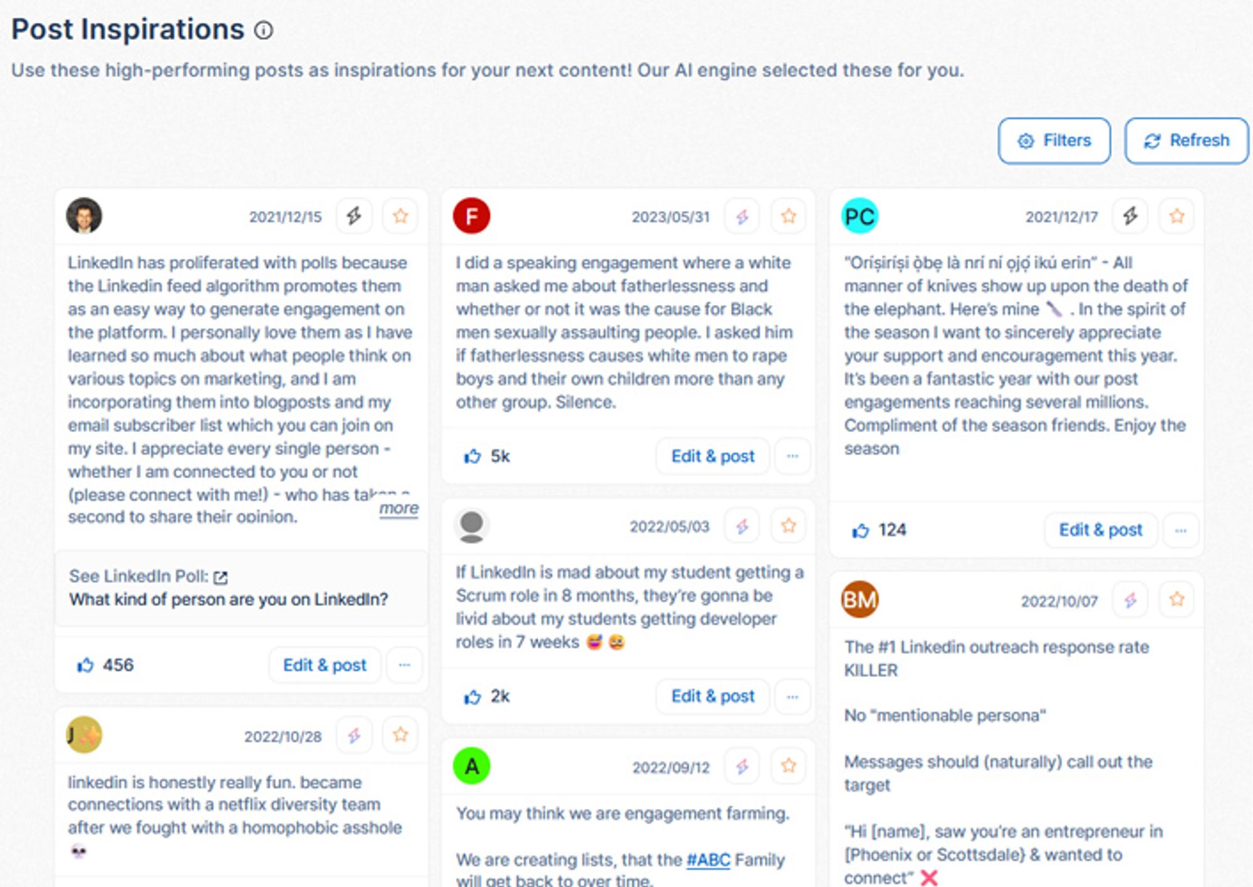The height and width of the screenshot is (887, 1253).
Task: Open three-dots menu on 124 likes post
Action: pyautogui.click(x=1181, y=530)
